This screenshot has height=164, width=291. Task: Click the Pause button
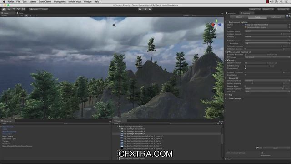pos(145,9)
